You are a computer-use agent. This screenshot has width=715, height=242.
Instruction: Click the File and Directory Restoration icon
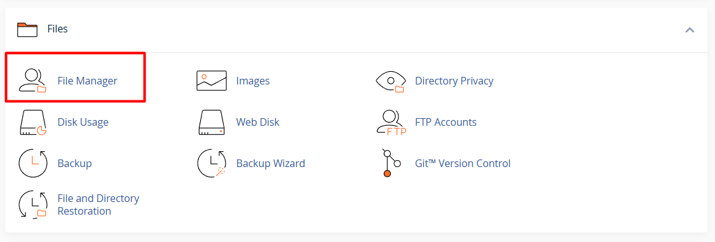pyautogui.click(x=33, y=205)
